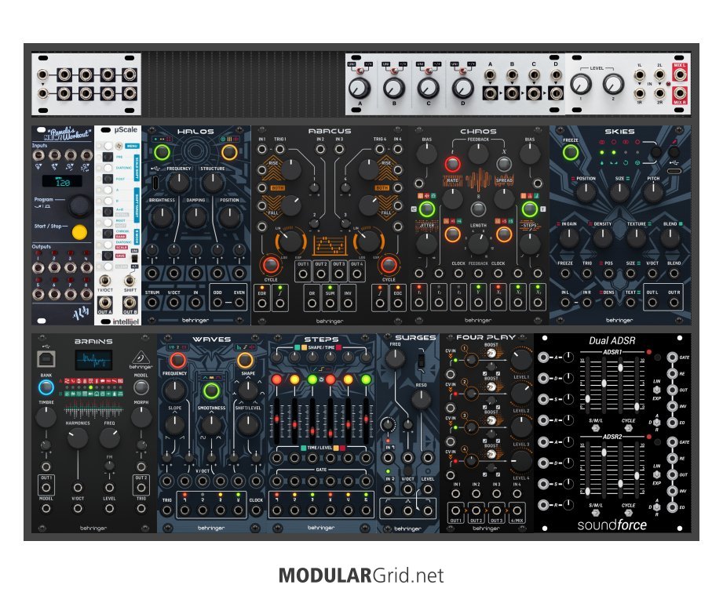The width and height of the screenshot is (723, 592).
Task: Click the FREQ knob on Surges
Action: (x=395, y=359)
